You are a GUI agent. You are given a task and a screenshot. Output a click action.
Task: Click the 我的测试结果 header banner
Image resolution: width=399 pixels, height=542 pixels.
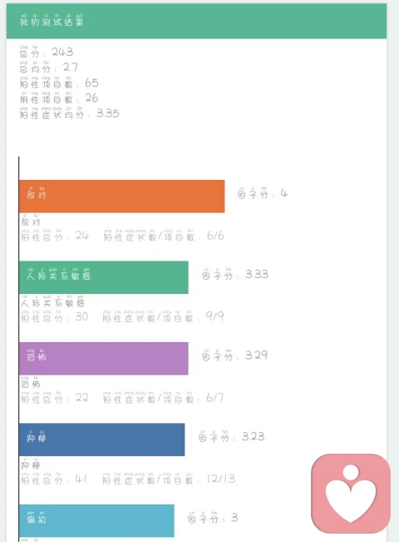(196, 21)
